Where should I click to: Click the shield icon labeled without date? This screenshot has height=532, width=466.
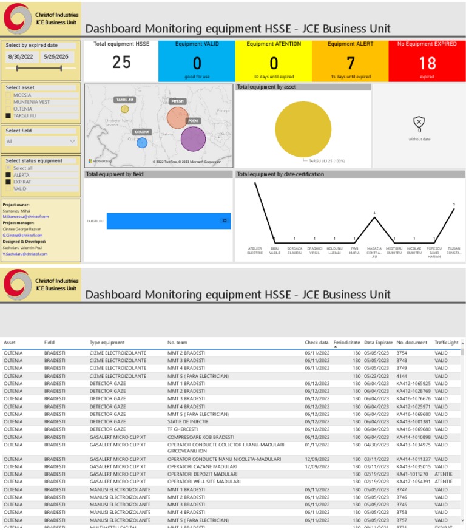coord(419,124)
